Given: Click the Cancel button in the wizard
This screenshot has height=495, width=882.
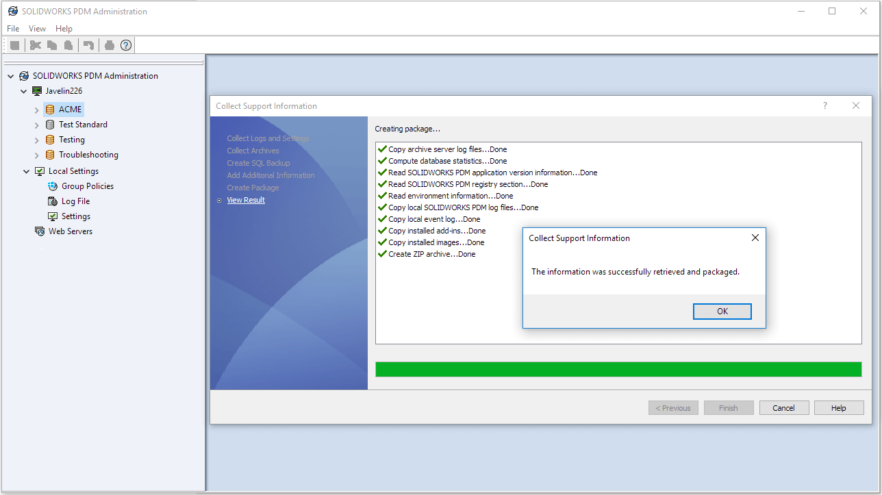Looking at the screenshot, I should [784, 408].
